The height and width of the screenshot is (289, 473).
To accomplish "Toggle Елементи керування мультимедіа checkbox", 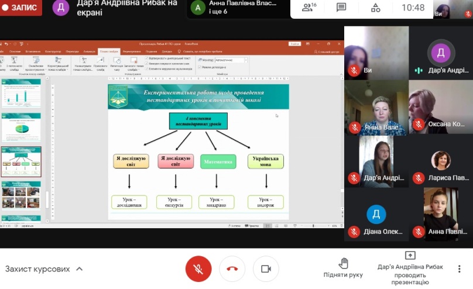I will [146, 68].
